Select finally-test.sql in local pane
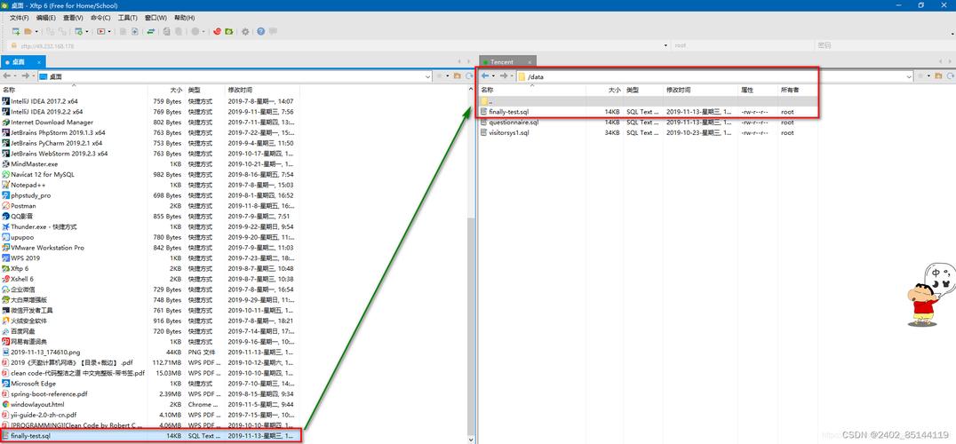Image resolution: width=956 pixels, height=444 pixels. [x=31, y=436]
